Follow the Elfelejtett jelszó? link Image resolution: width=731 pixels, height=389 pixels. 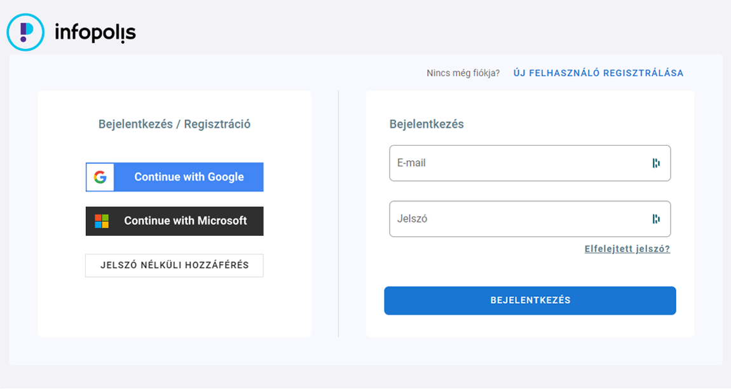coord(627,249)
